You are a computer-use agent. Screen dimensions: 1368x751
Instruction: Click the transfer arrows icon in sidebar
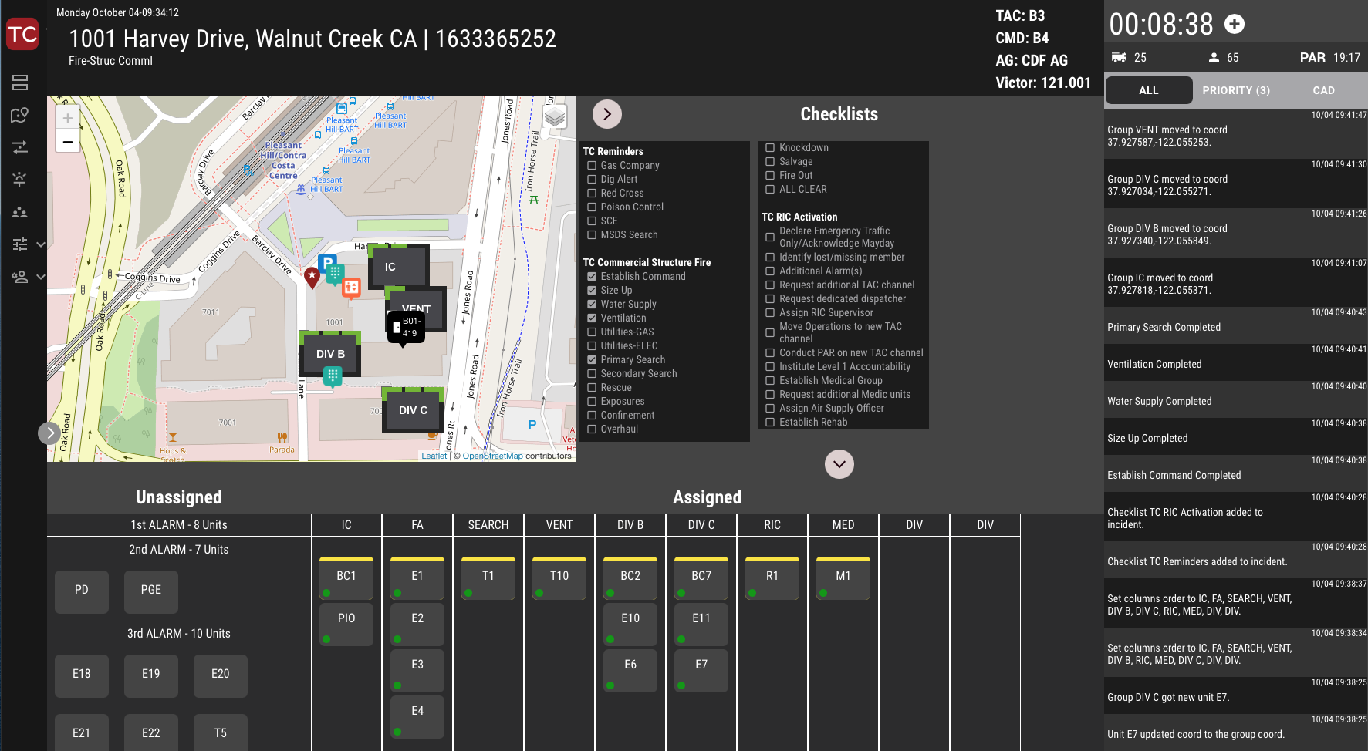pyautogui.click(x=19, y=146)
